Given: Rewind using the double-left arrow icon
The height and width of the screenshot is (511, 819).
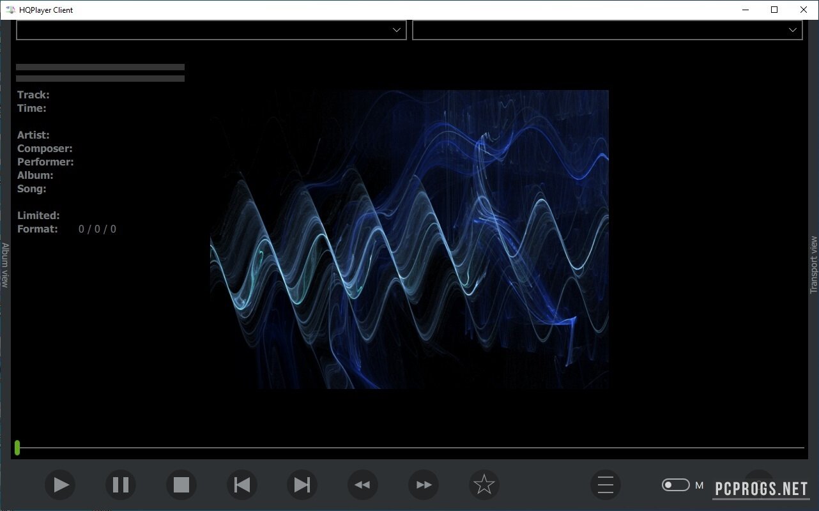Looking at the screenshot, I should tap(363, 485).
